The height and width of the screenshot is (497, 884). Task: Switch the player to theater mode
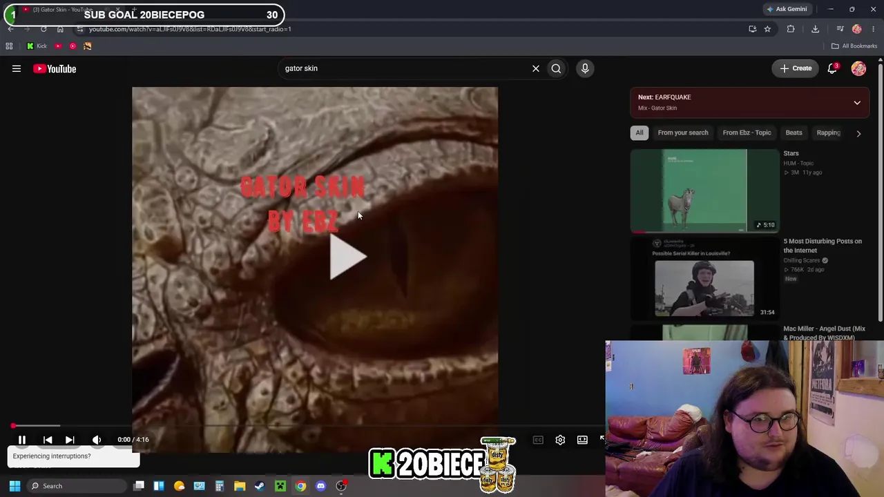[582, 440]
